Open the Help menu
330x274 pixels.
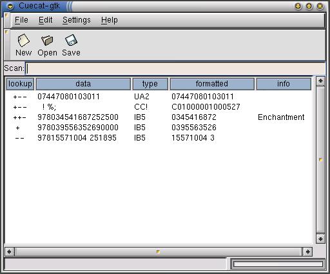click(110, 20)
